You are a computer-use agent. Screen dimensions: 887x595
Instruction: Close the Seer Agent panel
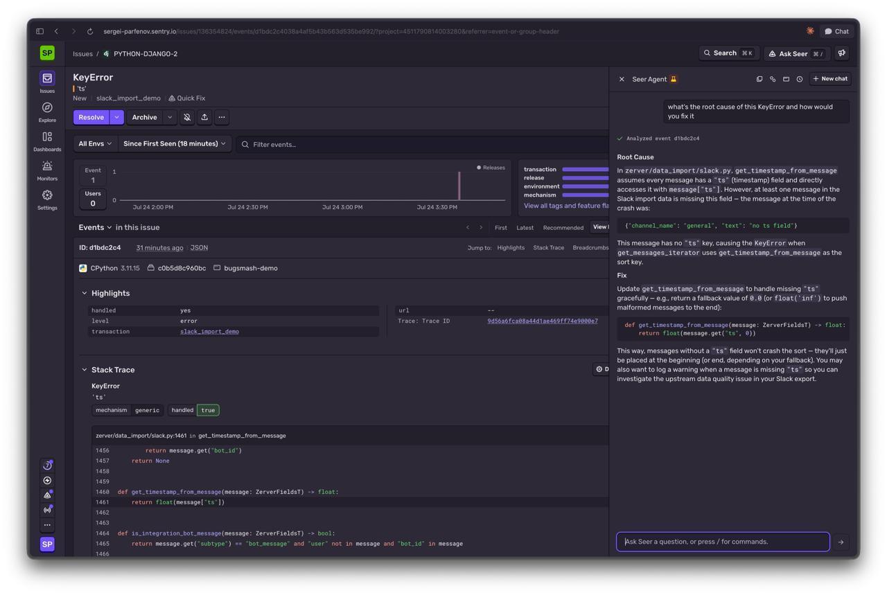click(622, 79)
